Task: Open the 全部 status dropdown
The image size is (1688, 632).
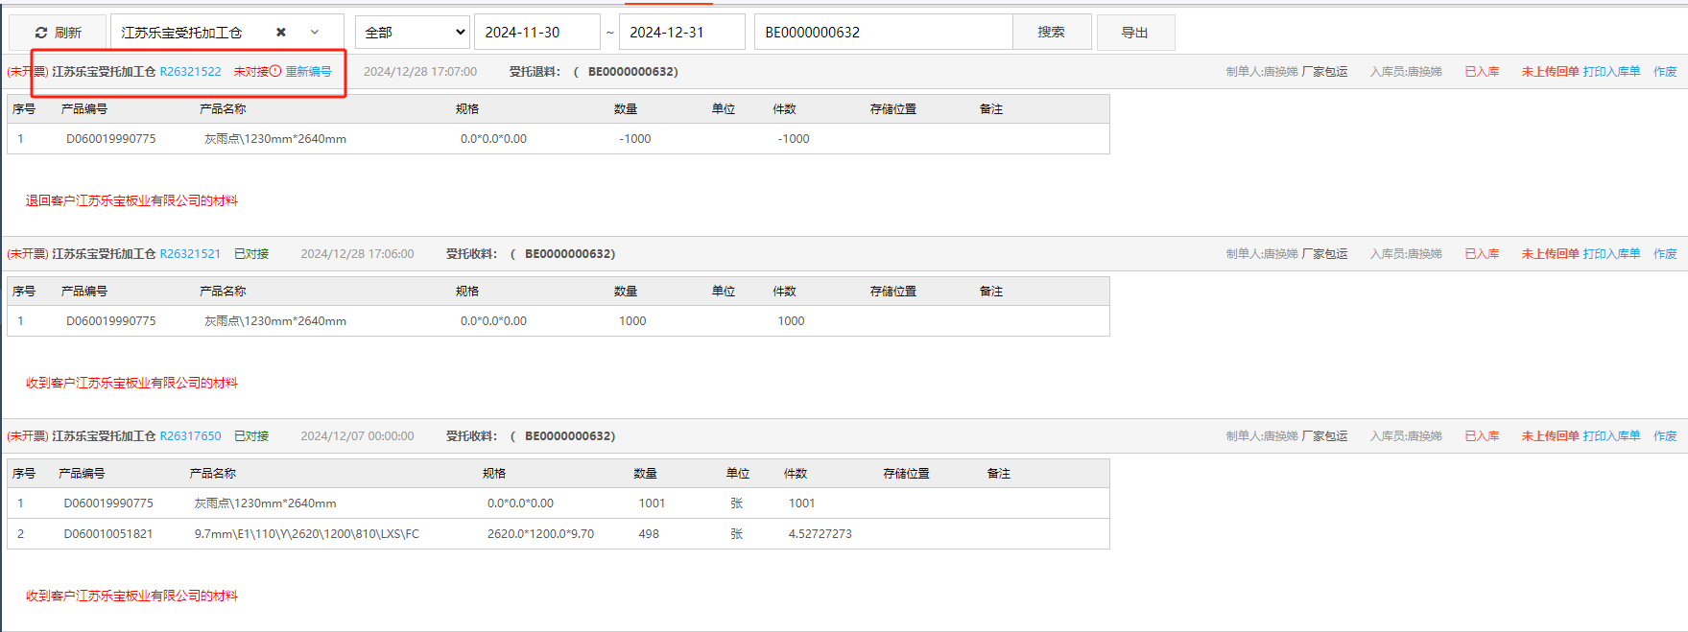Action: 413,33
